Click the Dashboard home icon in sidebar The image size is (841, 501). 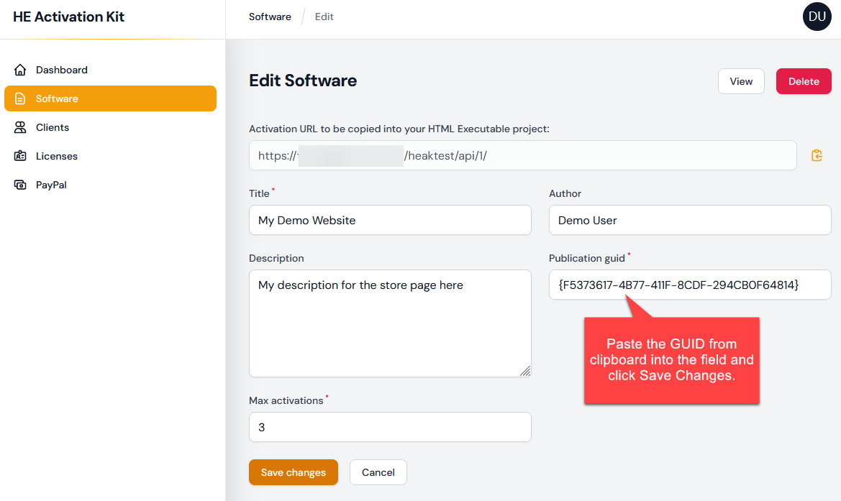point(20,70)
